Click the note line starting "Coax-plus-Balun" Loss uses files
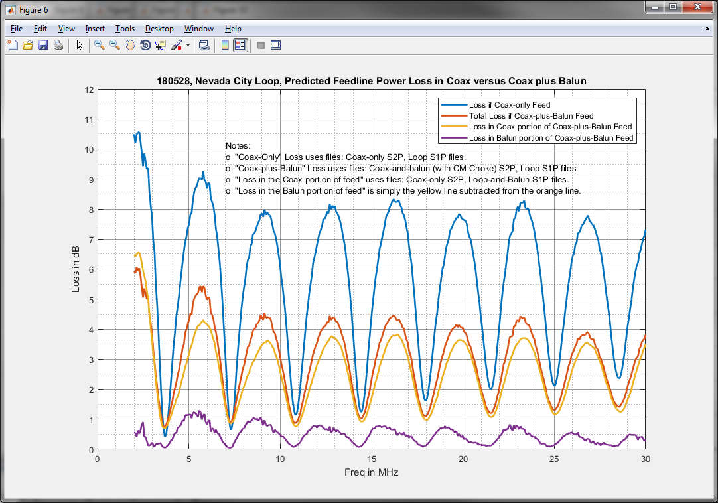718x503 pixels. pyautogui.click(x=401, y=168)
